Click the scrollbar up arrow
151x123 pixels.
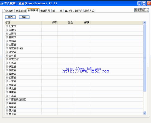(145, 23)
